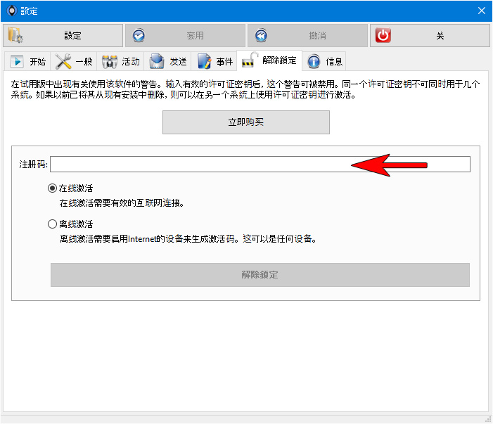Click the 撤消 rewind icon
This screenshot has width=493, height=424.
(x=261, y=36)
